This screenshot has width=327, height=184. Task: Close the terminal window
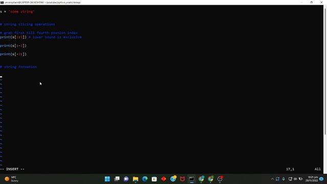tap(321, 3)
